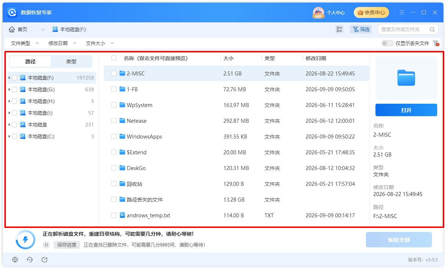Click the headset support icon
The width and height of the screenshot is (446, 269).
pyautogui.click(x=30, y=259)
